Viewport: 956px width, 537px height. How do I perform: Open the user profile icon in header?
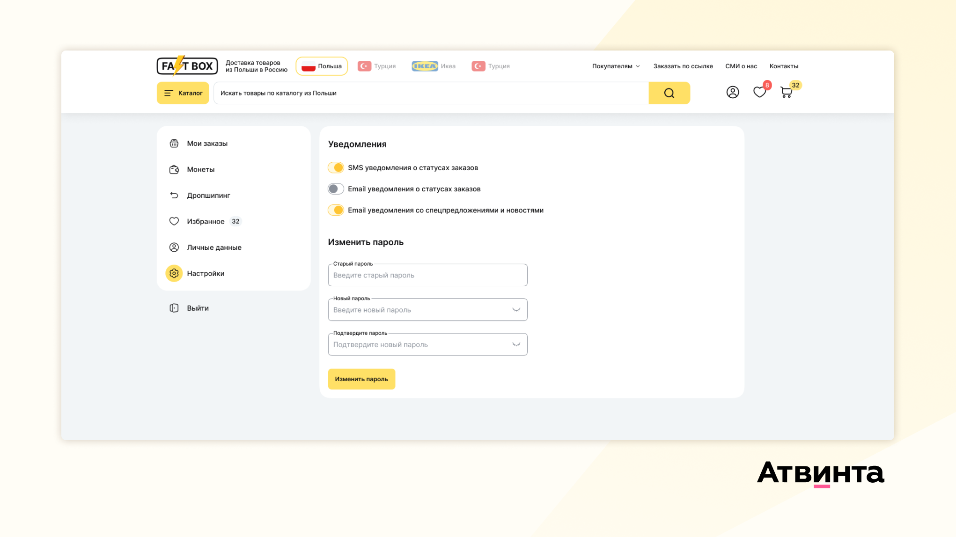click(732, 92)
